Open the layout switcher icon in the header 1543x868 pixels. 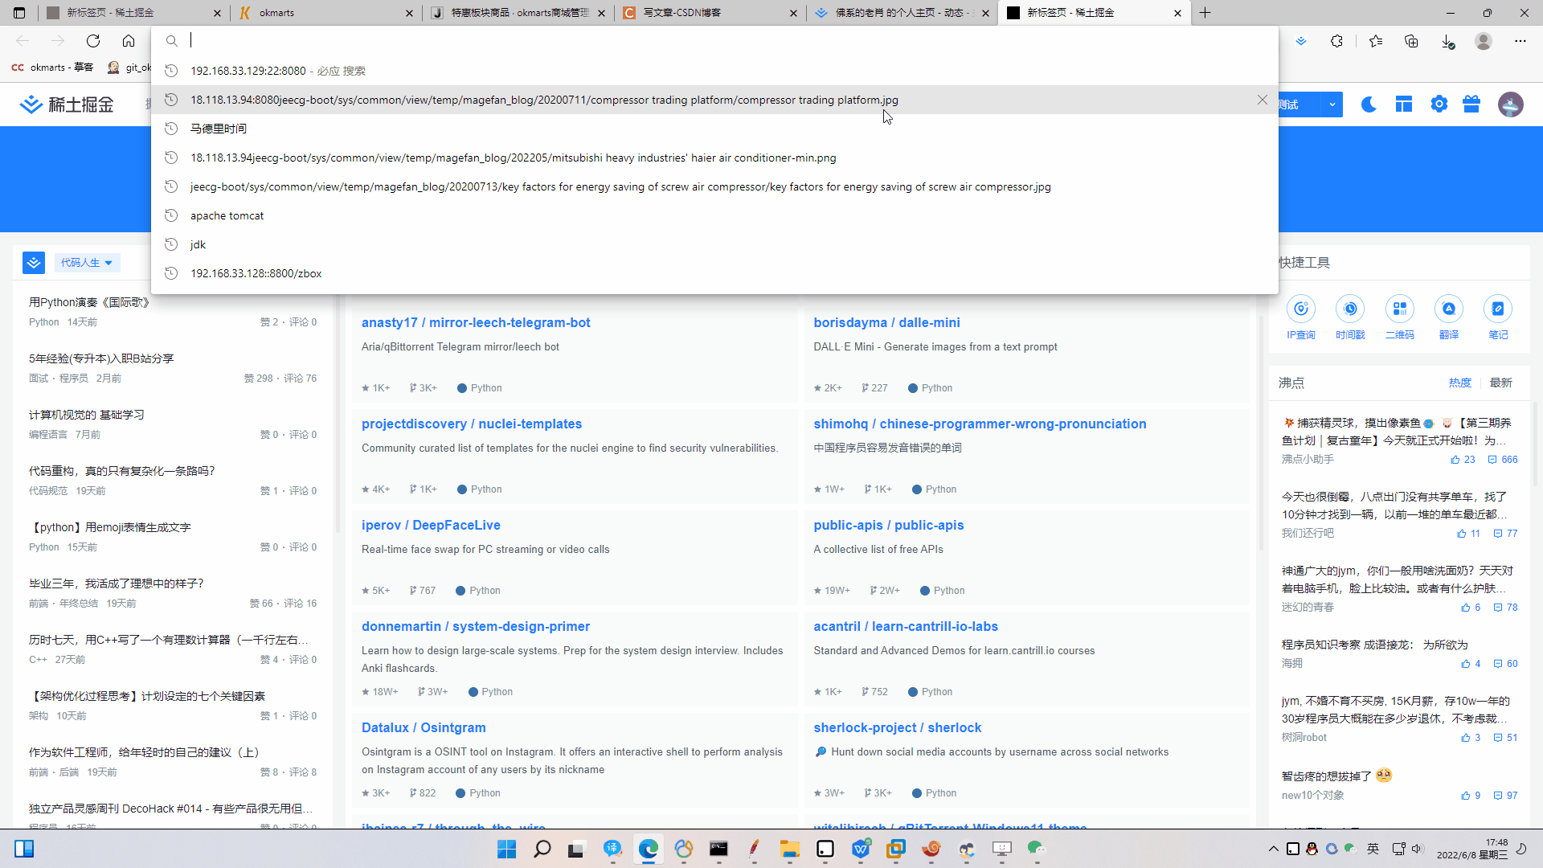click(x=1404, y=104)
